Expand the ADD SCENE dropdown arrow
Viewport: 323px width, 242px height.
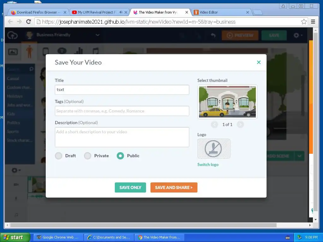click(x=299, y=156)
